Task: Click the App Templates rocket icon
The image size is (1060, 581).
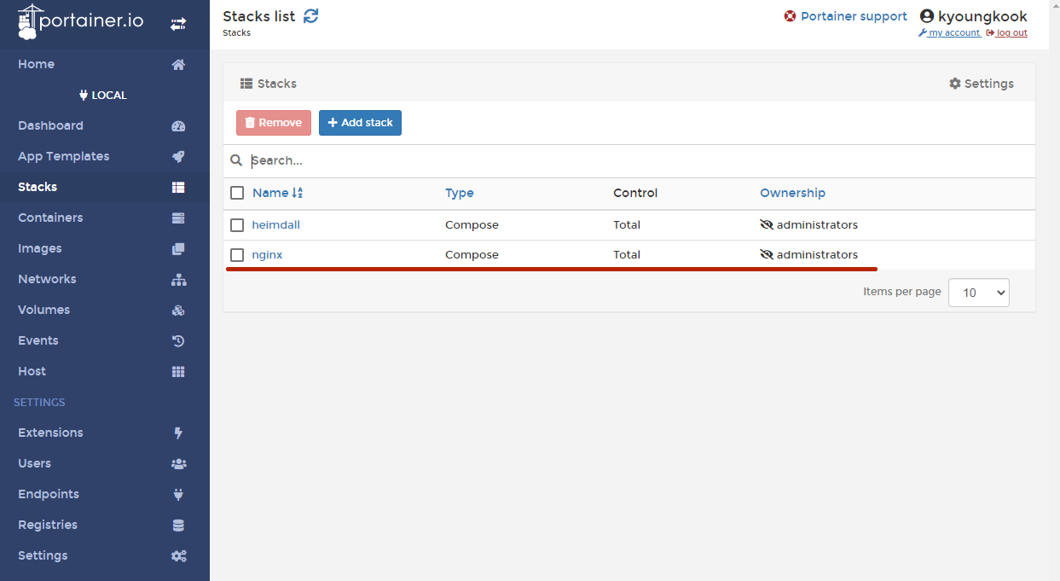Action: (x=178, y=157)
